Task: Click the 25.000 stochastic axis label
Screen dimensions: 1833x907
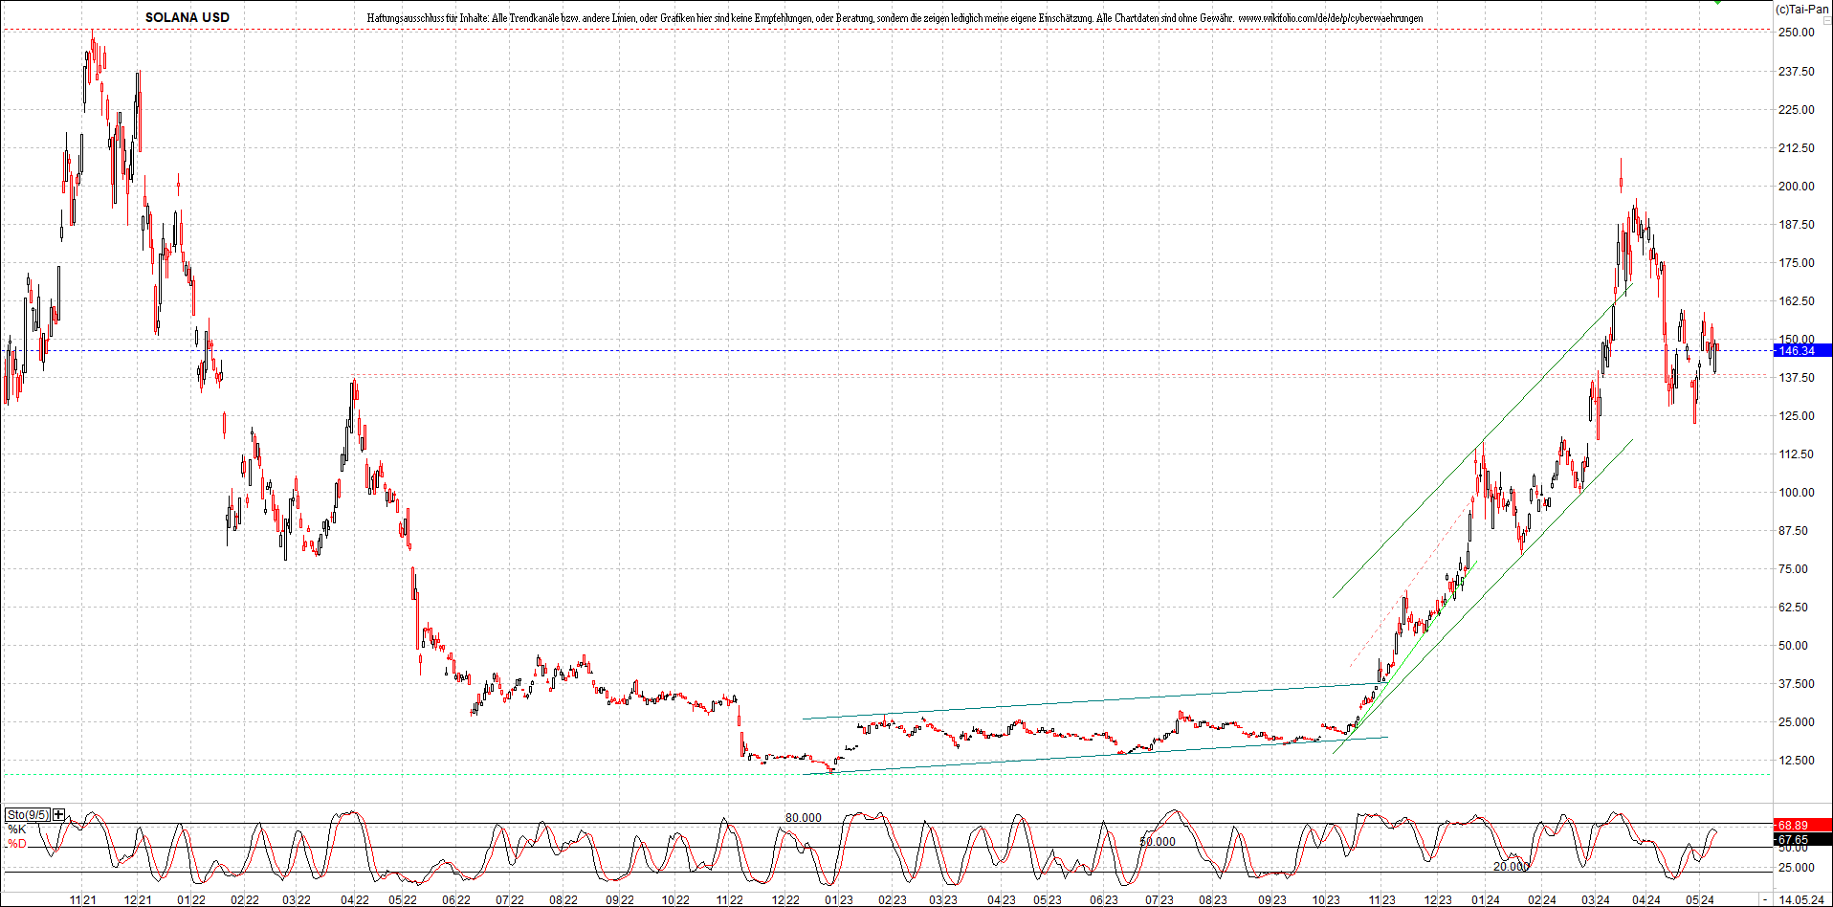Action: point(1796,868)
